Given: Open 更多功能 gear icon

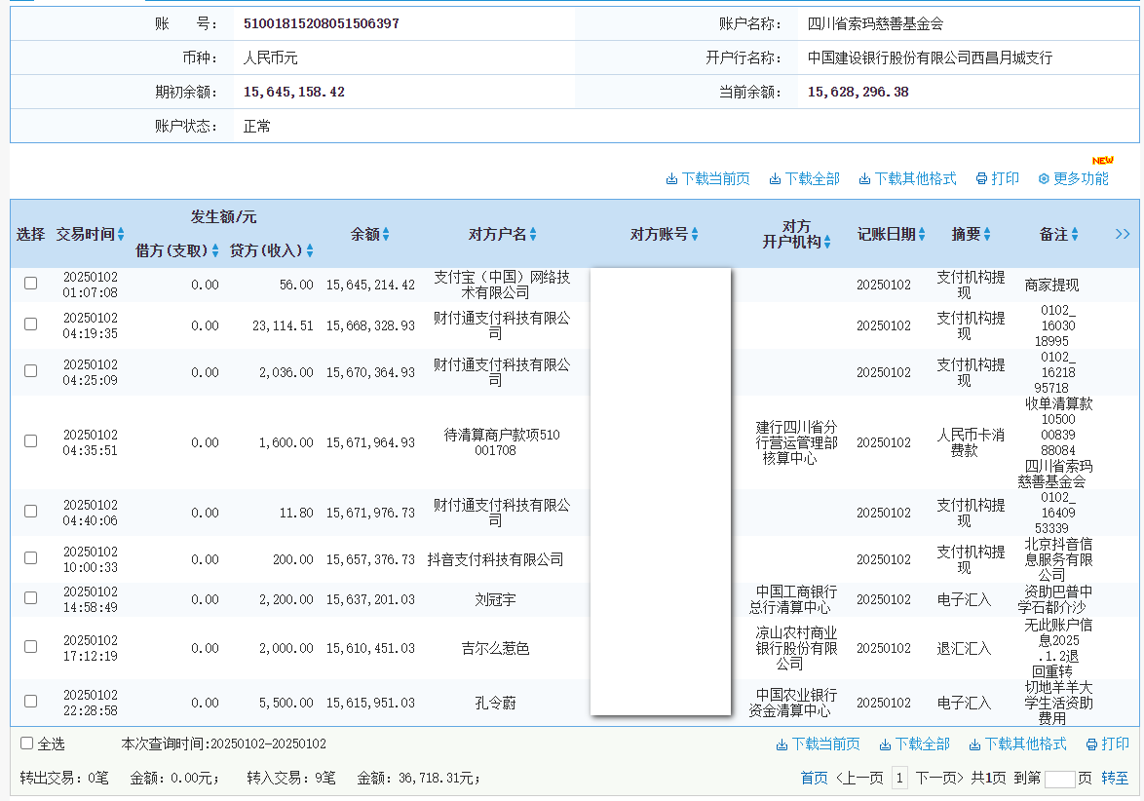Looking at the screenshot, I should coord(1044,179).
